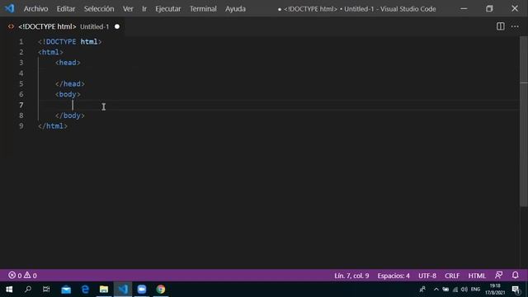
Task: Open Windows search from taskbar
Action: point(28,290)
